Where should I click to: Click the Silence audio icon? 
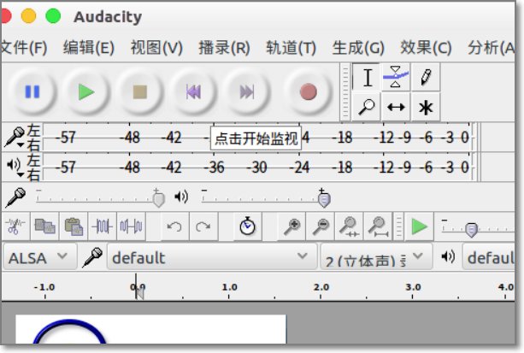(132, 227)
